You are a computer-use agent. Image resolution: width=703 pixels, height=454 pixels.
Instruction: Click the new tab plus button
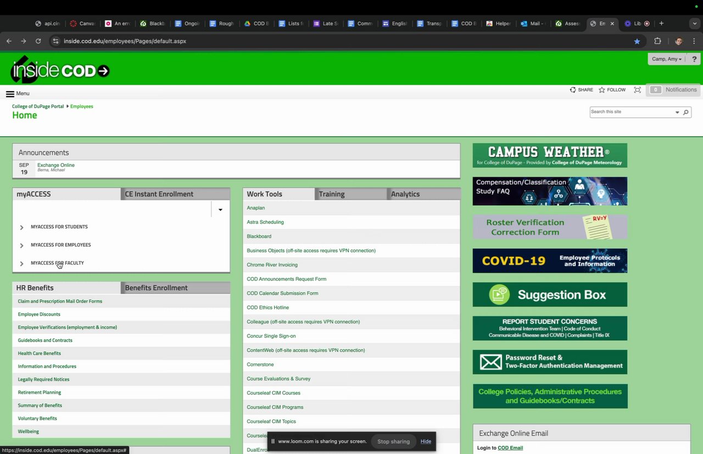(x=661, y=24)
